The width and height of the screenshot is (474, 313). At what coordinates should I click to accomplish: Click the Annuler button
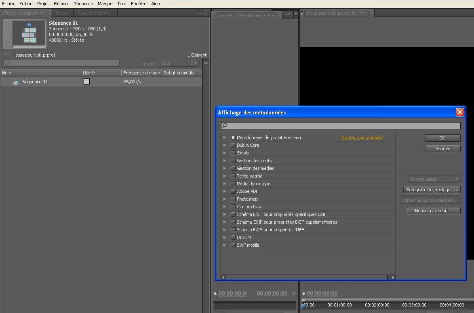click(x=442, y=148)
